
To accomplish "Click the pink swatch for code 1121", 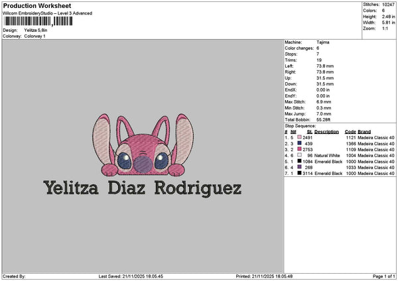I will (x=300, y=137).
